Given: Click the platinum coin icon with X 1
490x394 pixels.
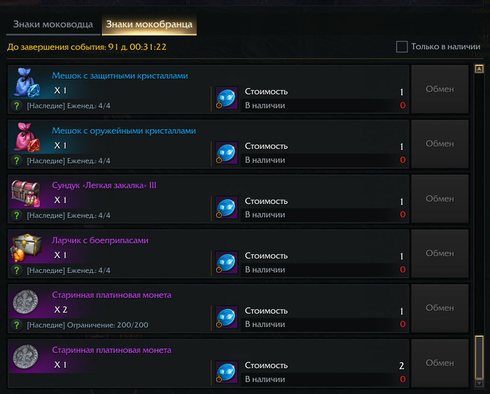Looking at the screenshot, I should (x=26, y=357).
